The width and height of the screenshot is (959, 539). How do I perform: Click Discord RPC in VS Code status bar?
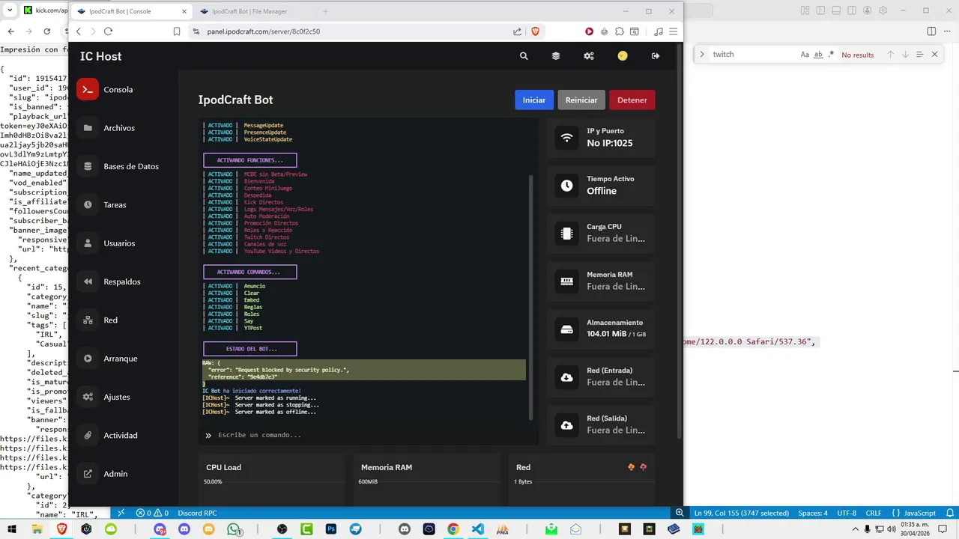pyautogui.click(x=197, y=514)
